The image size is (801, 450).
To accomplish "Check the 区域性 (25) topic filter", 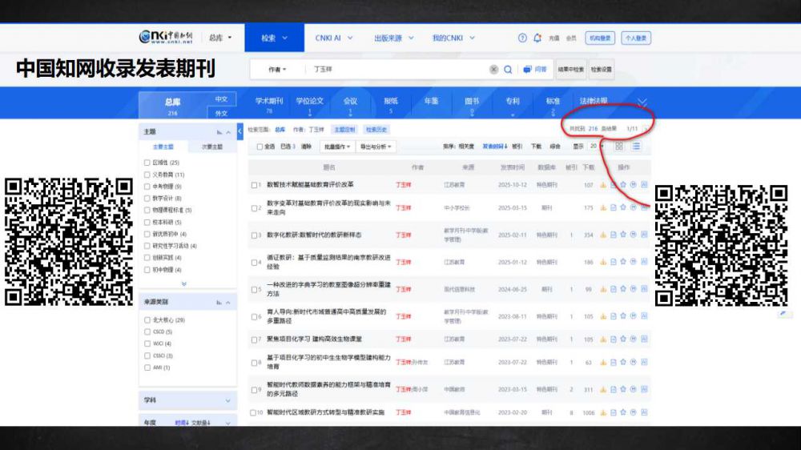I will (147, 163).
